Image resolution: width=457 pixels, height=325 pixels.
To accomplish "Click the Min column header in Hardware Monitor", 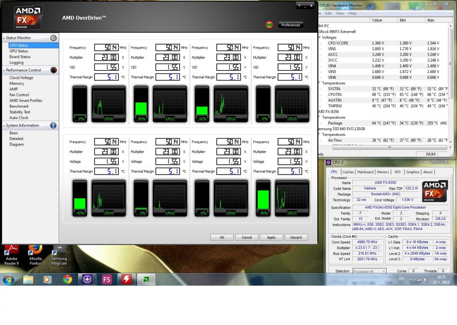I will (411, 20).
